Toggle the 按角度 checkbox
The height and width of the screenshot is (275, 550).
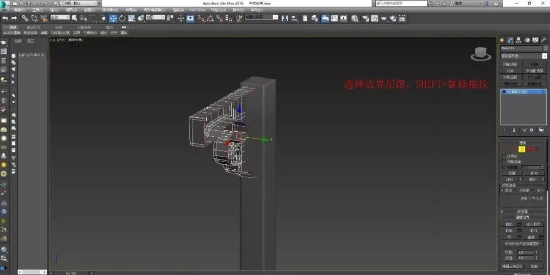click(x=504, y=167)
